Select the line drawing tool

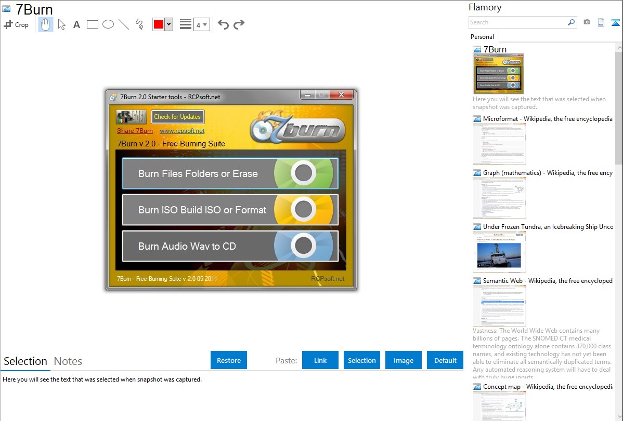(x=124, y=24)
